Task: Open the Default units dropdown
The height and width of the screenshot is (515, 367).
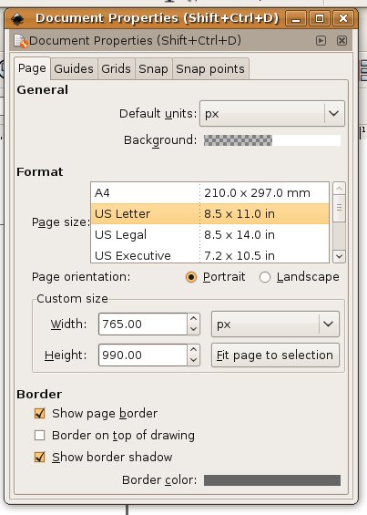Action: coord(272,114)
